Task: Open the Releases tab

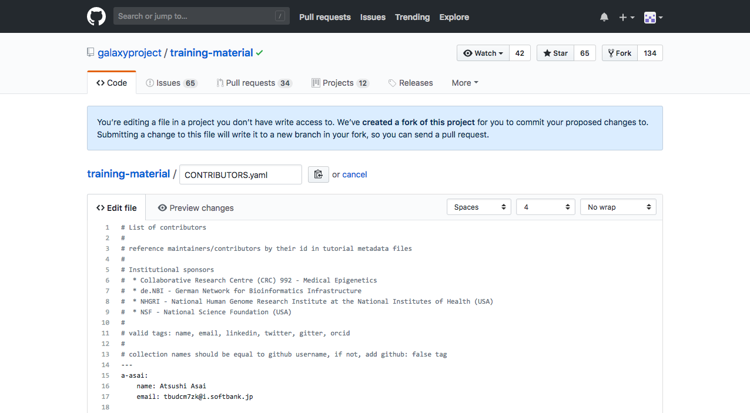Action: coord(410,83)
